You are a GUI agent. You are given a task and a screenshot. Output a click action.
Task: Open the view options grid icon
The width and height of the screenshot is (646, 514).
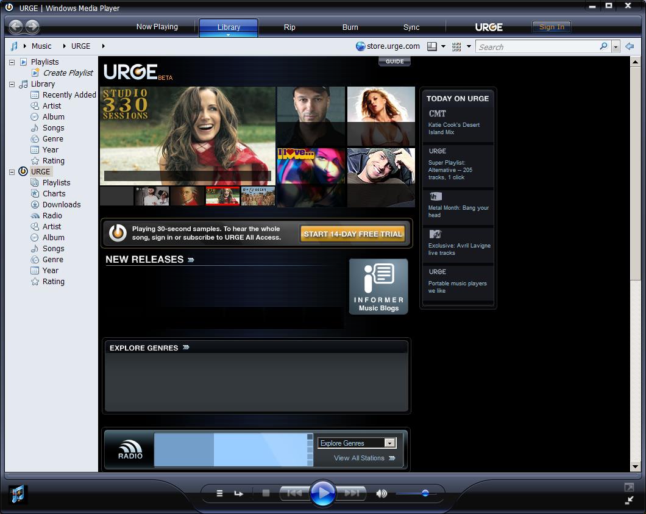pyautogui.click(x=456, y=46)
